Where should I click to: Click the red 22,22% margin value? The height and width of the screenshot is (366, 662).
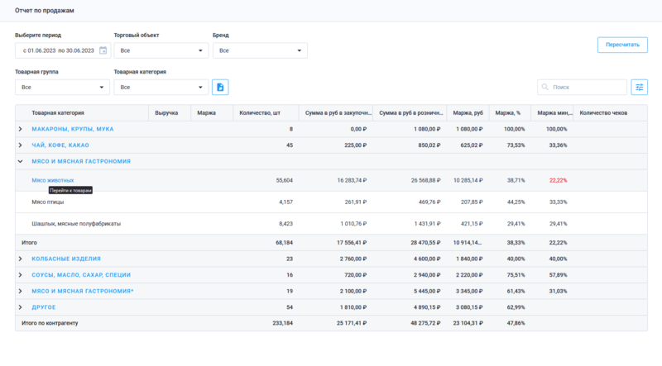[558, 180]
